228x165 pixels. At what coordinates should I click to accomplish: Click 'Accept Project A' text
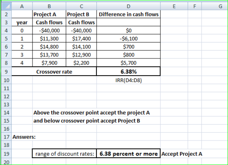(182, 154)
